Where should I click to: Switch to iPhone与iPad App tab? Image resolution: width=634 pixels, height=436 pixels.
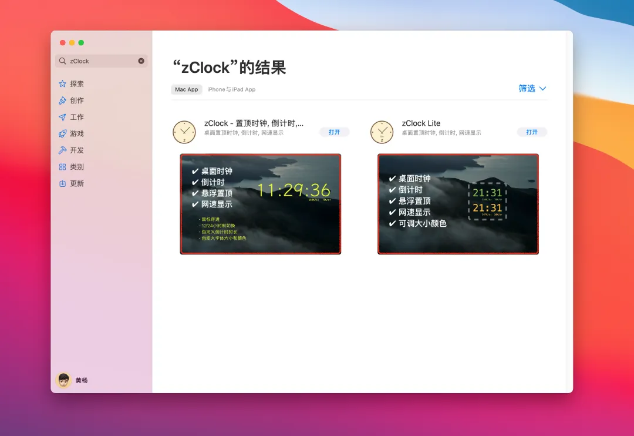(x=231, y=89)
